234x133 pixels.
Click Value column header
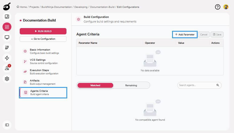[181, 43]
